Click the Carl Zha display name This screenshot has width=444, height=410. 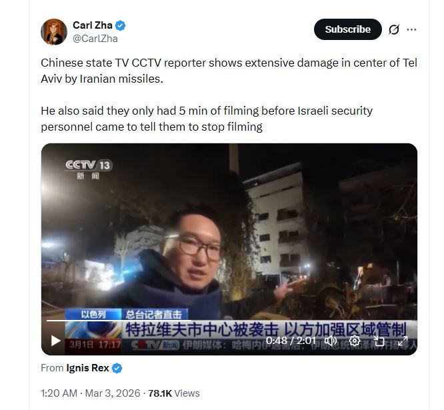(x=93, y=25)
